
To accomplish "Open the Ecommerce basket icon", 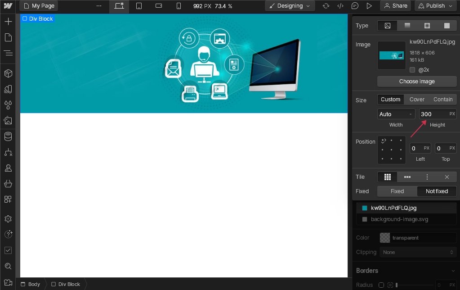I will (8, 184).
